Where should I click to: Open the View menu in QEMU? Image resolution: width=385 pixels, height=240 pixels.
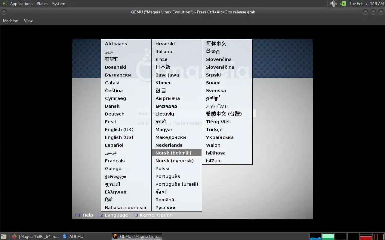[x=28, y=21]
